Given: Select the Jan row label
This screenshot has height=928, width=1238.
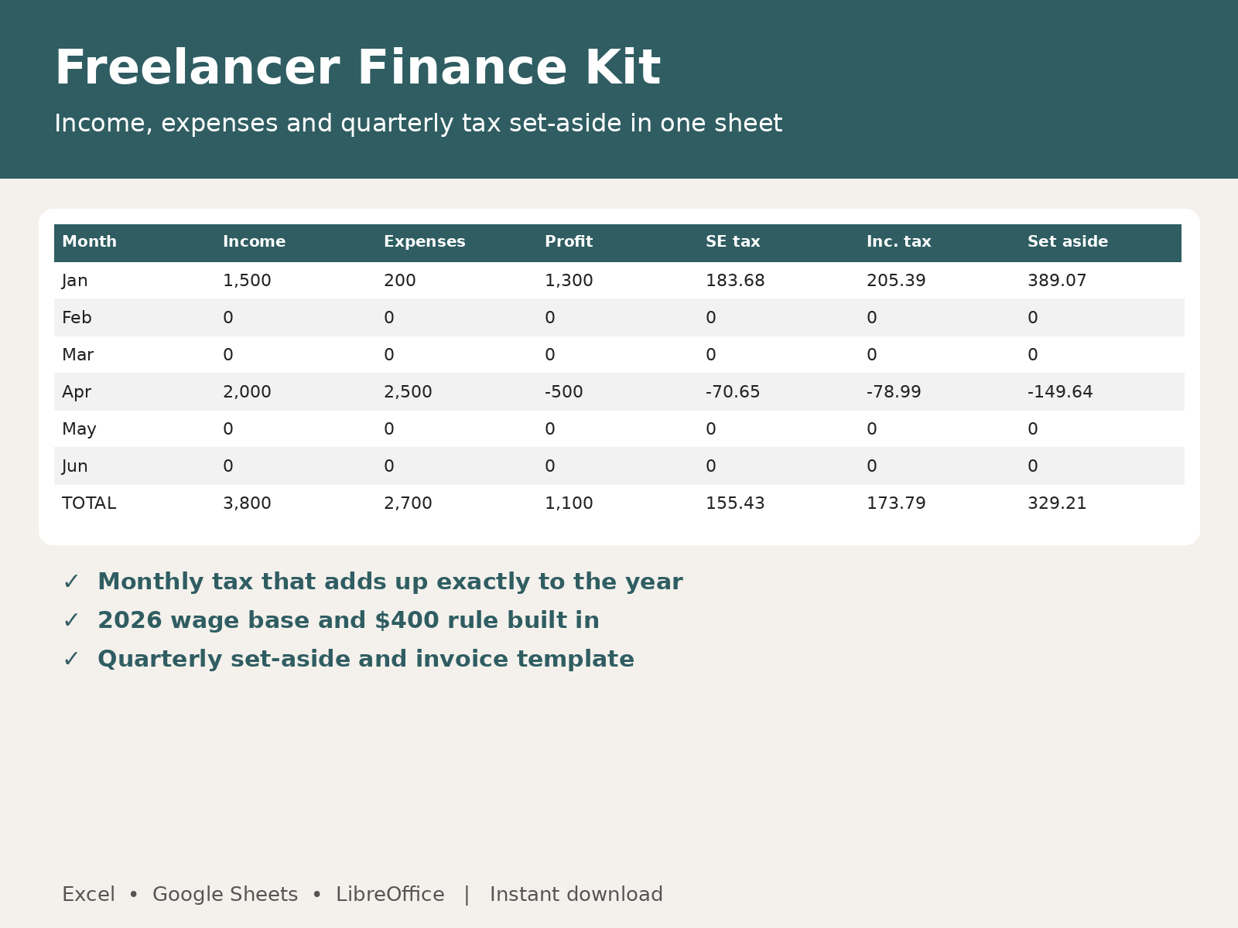Looking at the screenshot, I should 75,281.
